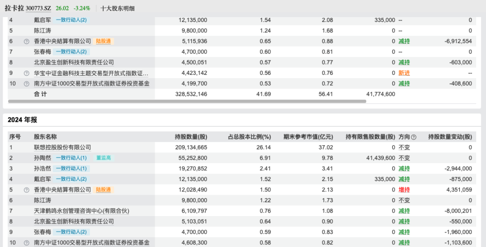
Task: Click 减持 link in 孙浩然 row
Action: tap(404, 169)
